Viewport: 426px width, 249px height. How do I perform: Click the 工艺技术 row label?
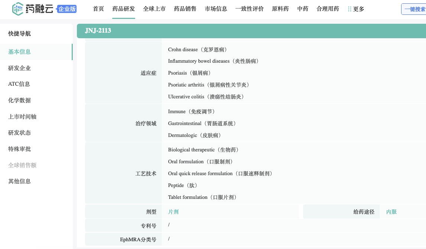146,174
